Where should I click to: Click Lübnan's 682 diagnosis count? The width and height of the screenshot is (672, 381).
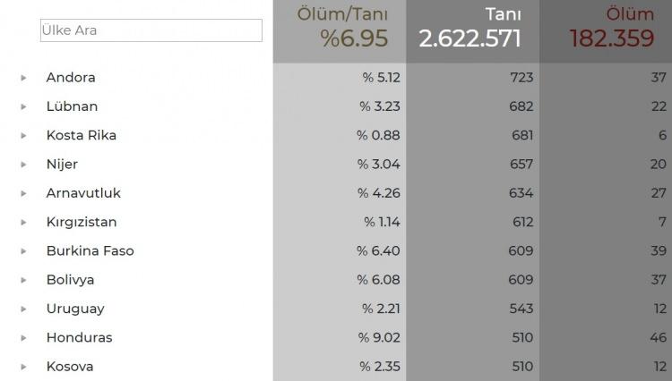[x=521, y=106]
